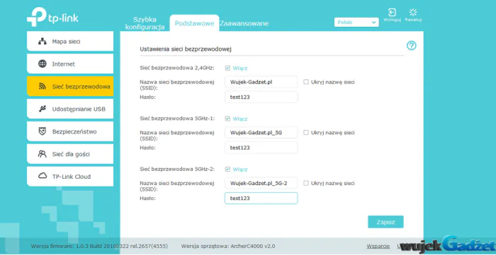This screenshot has height=255, width=496.
Task: Disable the 2,4GHz wireless network checkbox
Action: pyautogui.click(x=227, y=68)
